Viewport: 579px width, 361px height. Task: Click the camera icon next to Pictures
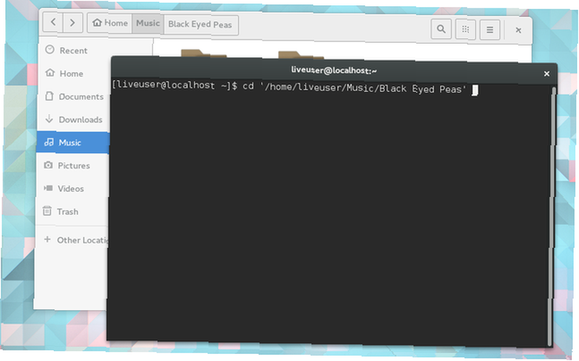[x=48, y=165]
